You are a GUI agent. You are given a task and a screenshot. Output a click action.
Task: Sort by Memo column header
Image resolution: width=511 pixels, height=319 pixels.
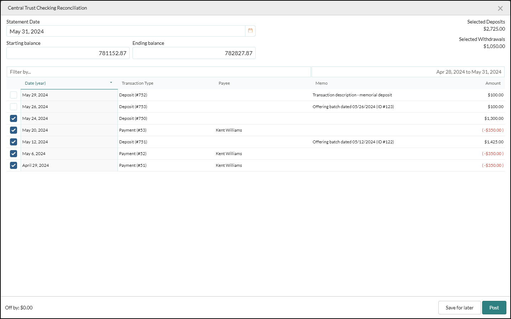[x=322, y=83]
